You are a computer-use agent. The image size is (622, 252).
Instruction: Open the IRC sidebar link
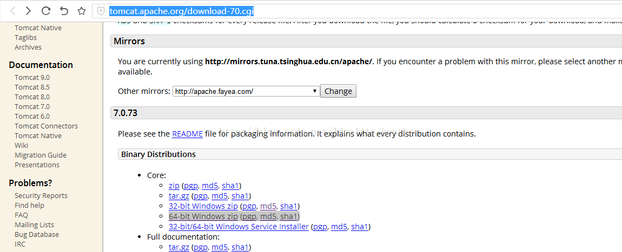[x=20, y=244]
